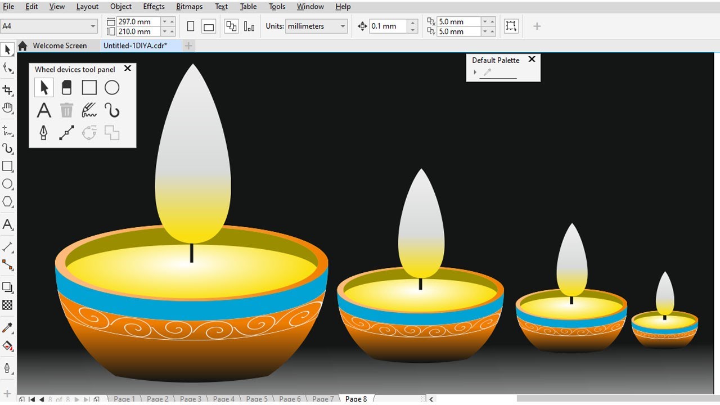The image size is (720, 405).
Task: Close the Wheel devices tool panel
Action: coord(128,68)
